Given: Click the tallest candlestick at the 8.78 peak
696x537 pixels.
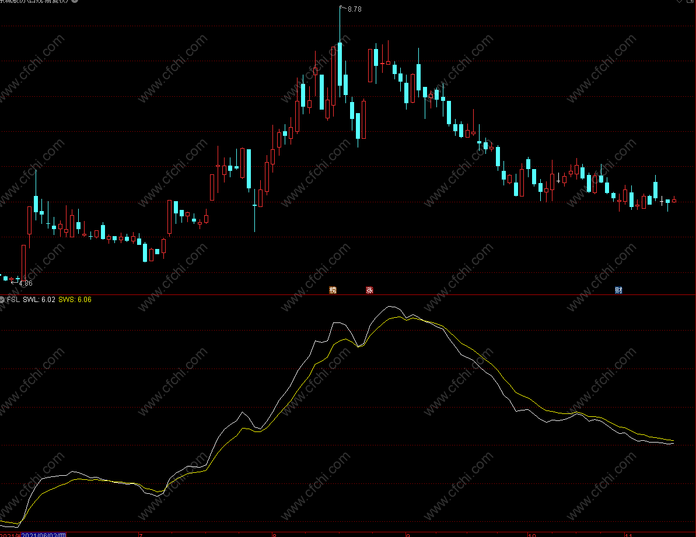Looking at the screenshot, I should click(x=340, y=64).
